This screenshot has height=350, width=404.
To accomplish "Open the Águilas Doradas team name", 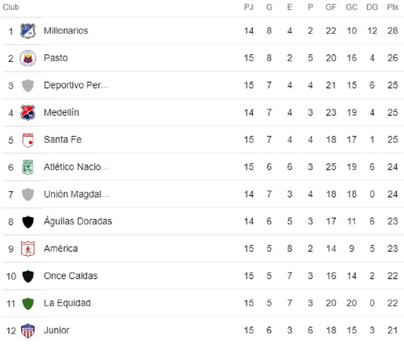I will click(x=78, y=221).
